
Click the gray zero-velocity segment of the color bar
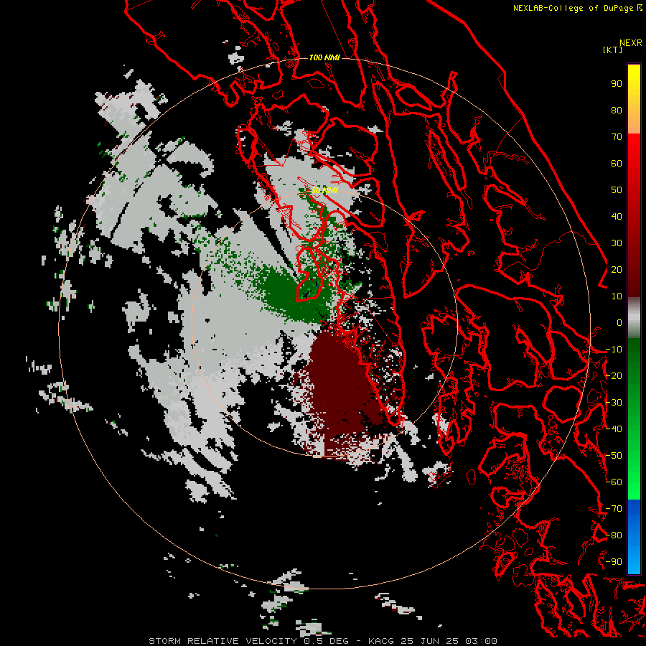coord(634,318)
